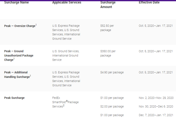
Task: Select Peak — Additional Handling Surcharge title
Action: click(17, 75)
